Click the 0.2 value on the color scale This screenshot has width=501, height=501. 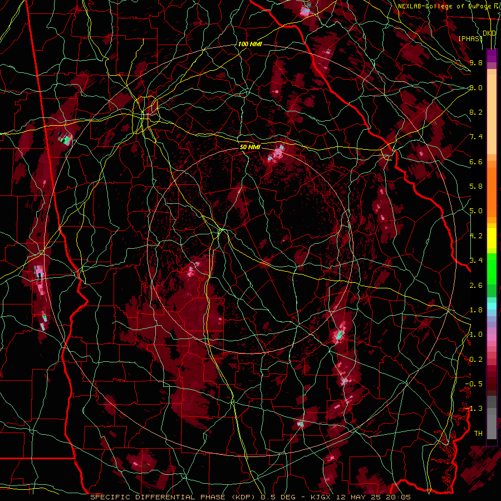[x=476, y=360]
